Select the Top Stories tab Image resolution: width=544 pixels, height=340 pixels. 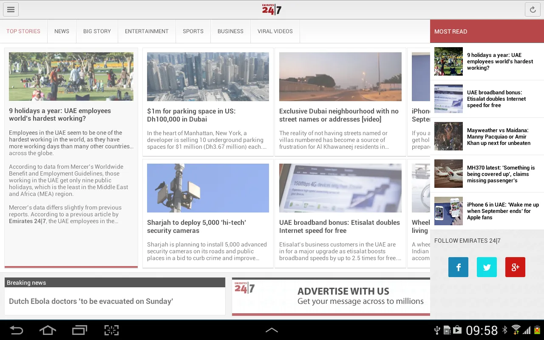click(23, 31)
